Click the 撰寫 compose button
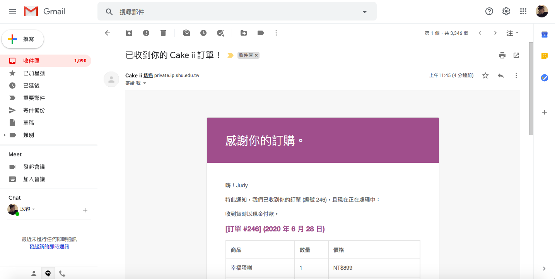This screenshot has height=279, width=555. [23, 39]
